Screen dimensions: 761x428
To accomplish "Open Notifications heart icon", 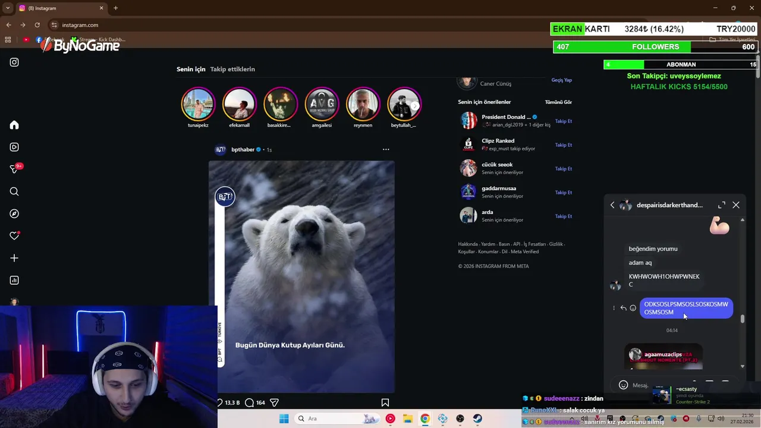I will 14,236.
